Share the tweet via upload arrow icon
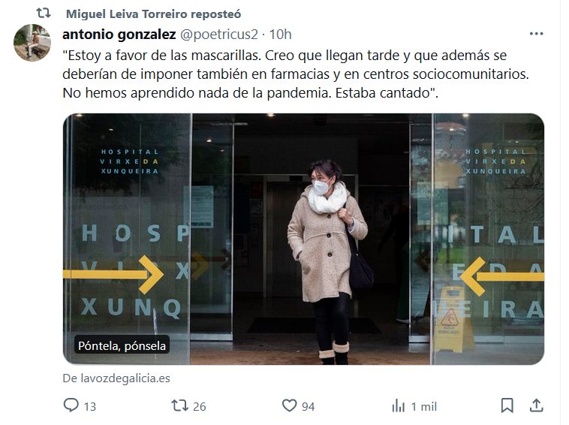The height and width of the screenshot is (425, 569). pos(536,405)
